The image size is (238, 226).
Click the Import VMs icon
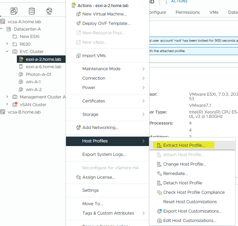[78, 55]
